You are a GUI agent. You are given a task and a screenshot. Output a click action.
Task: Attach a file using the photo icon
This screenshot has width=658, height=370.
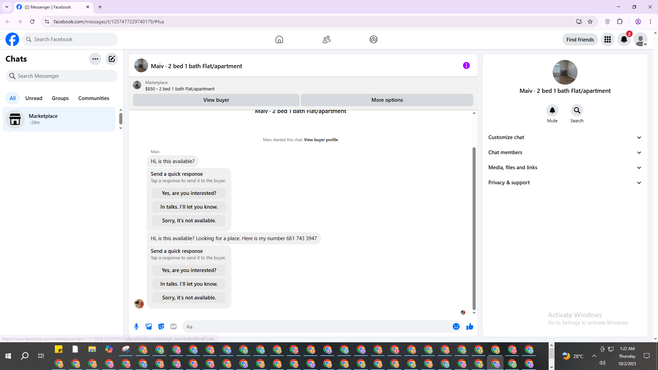[x=149, y=326]
